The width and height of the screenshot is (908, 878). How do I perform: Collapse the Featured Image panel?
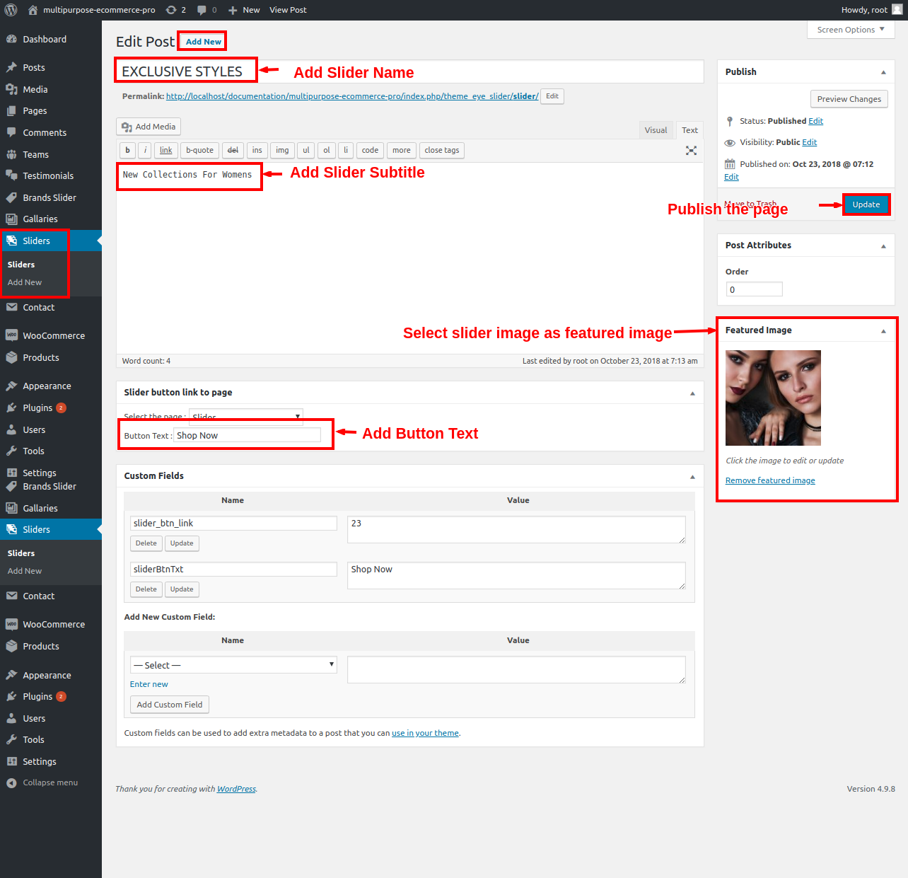[x=883, y=330]
